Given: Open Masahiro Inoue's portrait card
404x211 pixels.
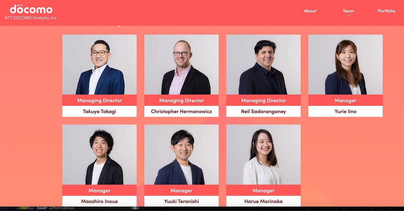Looking at the screenshot, I should click(99, 155).
